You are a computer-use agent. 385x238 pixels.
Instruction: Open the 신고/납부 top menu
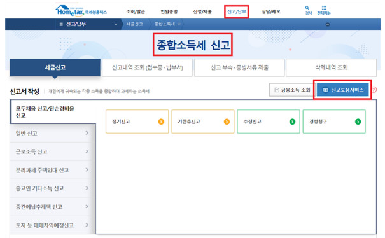pos(237,11)
